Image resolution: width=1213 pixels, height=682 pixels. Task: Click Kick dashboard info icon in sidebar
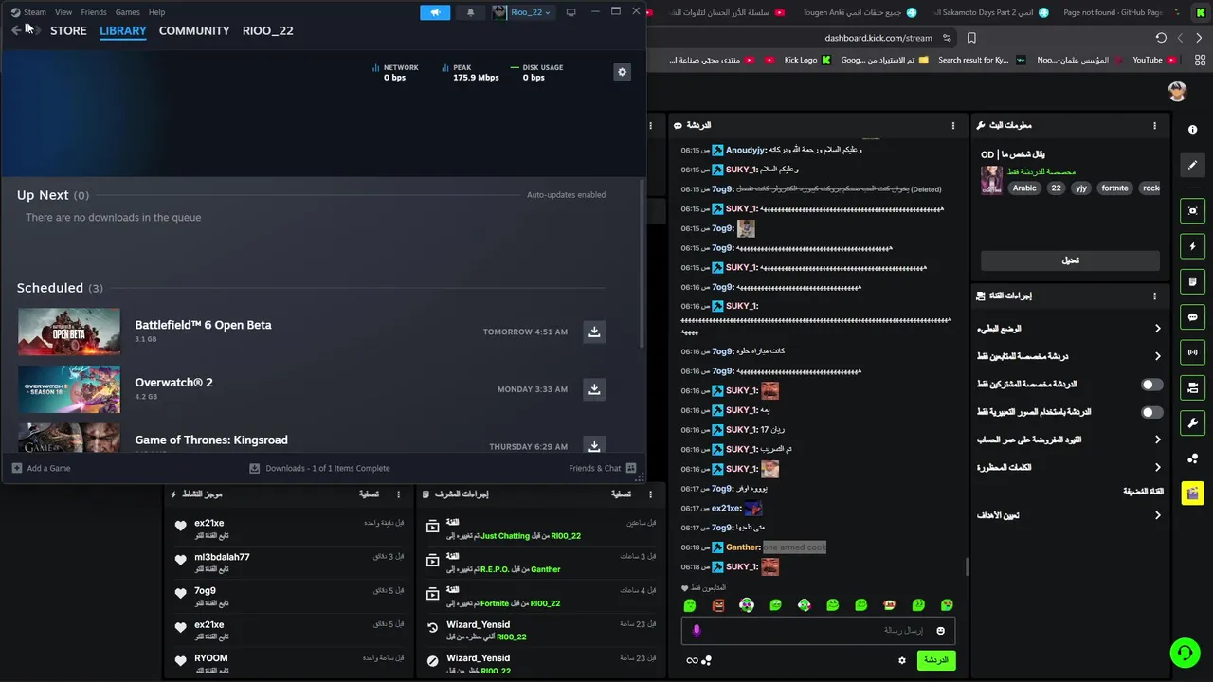(1192, 130)
